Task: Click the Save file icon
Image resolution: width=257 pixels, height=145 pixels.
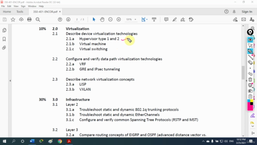Action: [x=4, y=20]
